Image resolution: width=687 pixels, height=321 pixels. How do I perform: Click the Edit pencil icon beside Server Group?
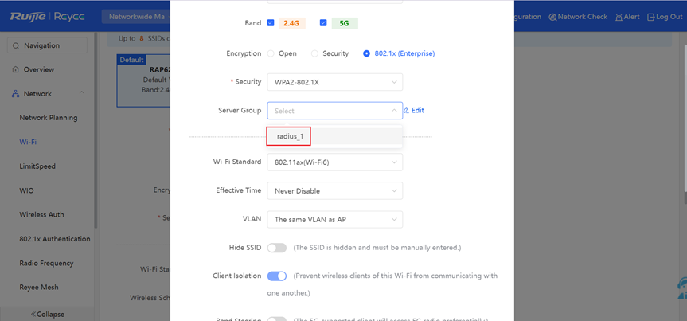coord(406,111)
